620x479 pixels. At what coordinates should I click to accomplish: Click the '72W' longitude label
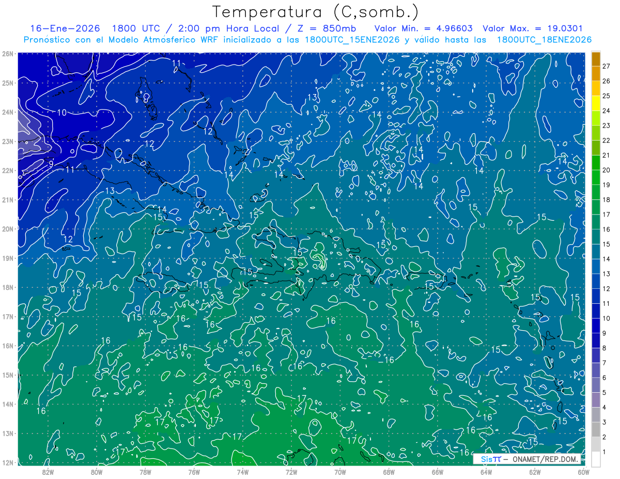pyautogui.click(x=291, y=472)
